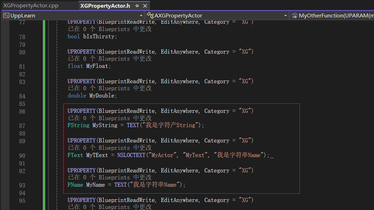This screenshot has height=210, width=374.
Task: Click the FText type on line 90
Action: [75, 155]
